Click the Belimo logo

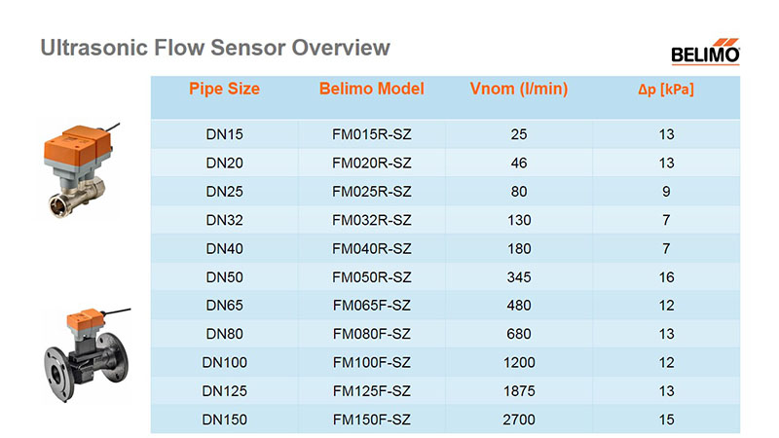705,52
